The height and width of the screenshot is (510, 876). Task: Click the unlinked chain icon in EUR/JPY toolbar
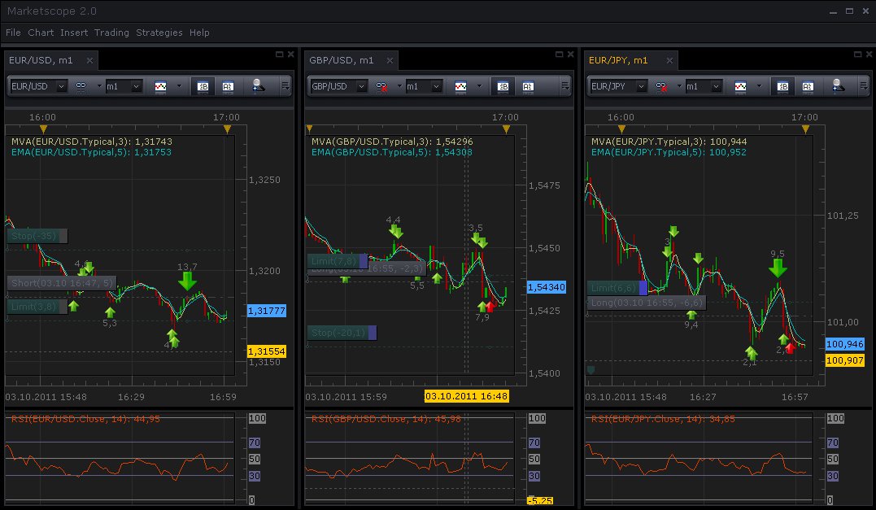click(661, 86)
